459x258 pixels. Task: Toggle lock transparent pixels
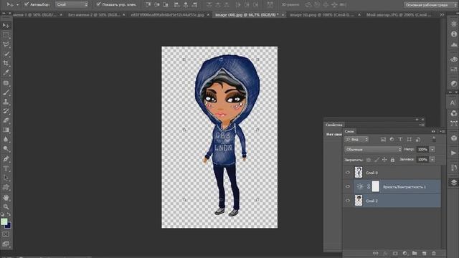point(369,160)
